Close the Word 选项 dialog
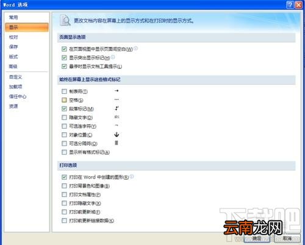 (x=298, y=5)
